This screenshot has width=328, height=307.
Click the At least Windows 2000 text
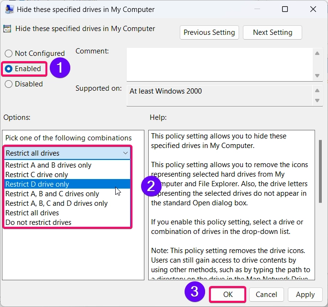pyautogui.click(x=165, y=91)
